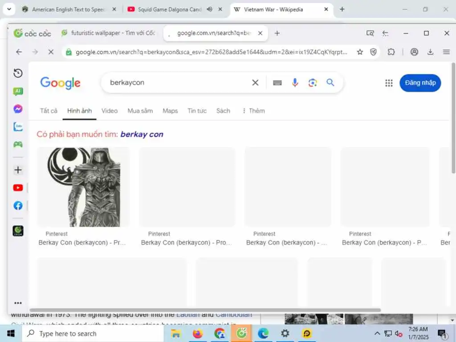Start Google voice search microphone
Viewport: 456px width, 342px height.
(295, 82)
